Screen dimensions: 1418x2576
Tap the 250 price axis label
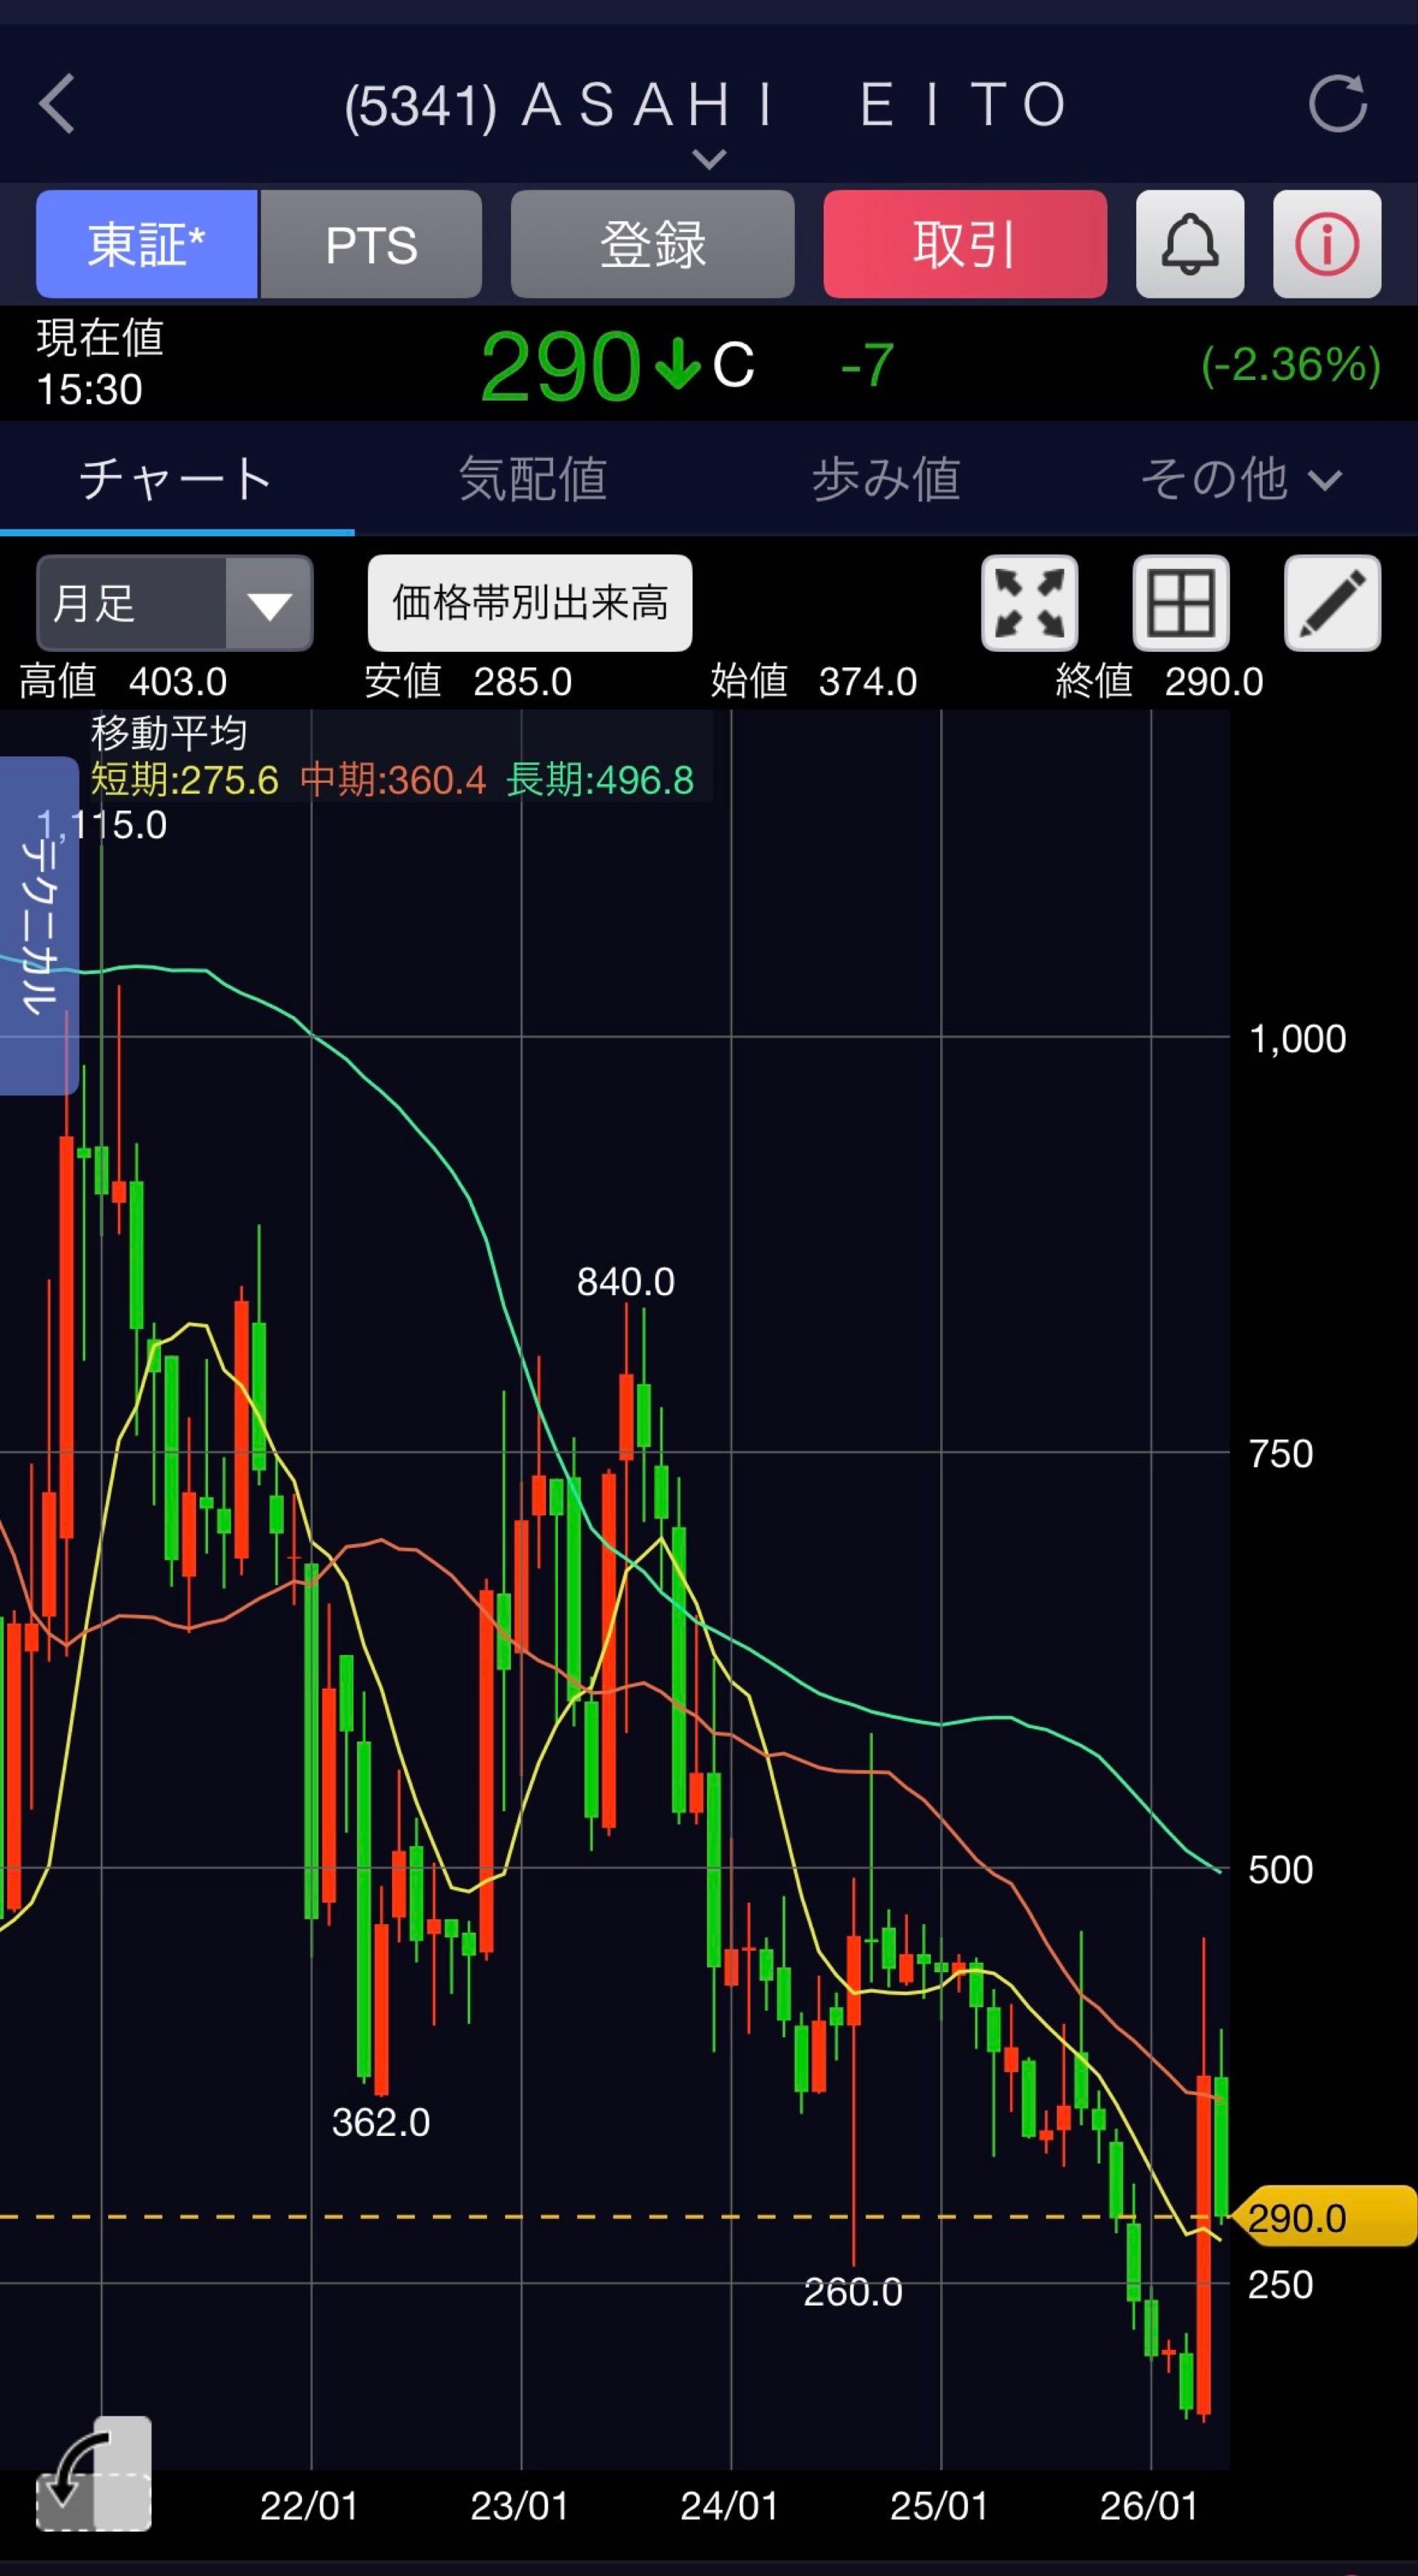pos(1281,2285)
